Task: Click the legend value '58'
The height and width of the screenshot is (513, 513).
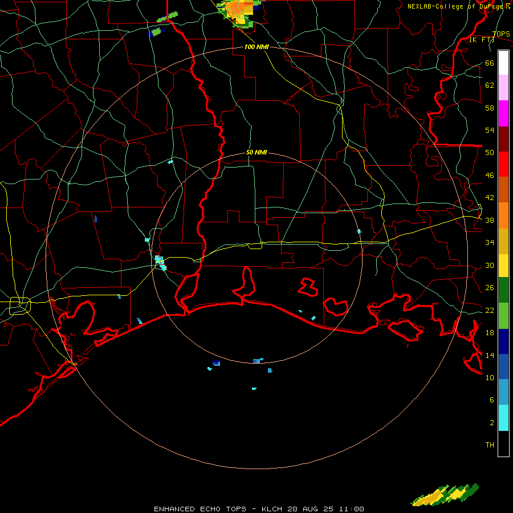Action: 490,108
